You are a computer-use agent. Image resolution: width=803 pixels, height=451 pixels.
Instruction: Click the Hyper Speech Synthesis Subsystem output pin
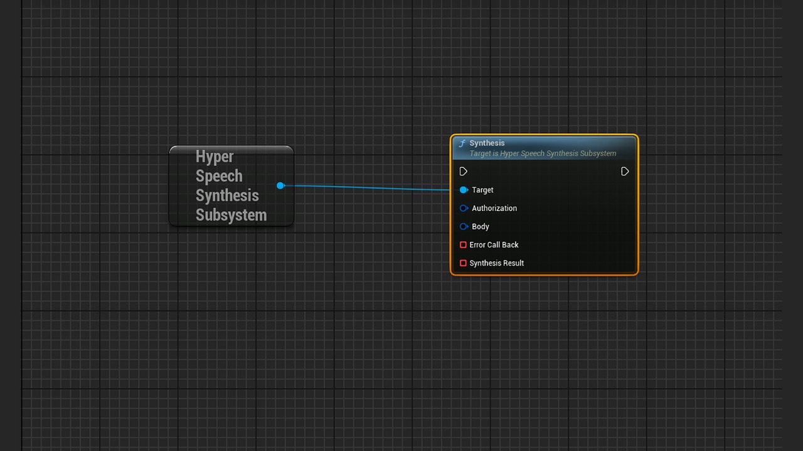click(280, 185)
